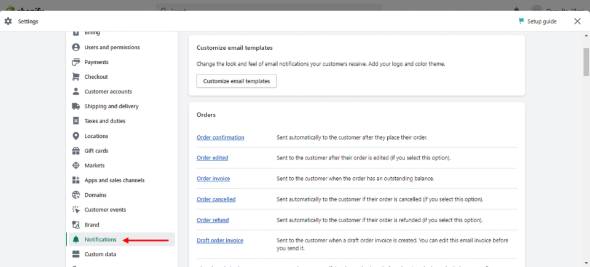Click the Customer accounts person icon
Screen dimensions: 590x267
76,92
